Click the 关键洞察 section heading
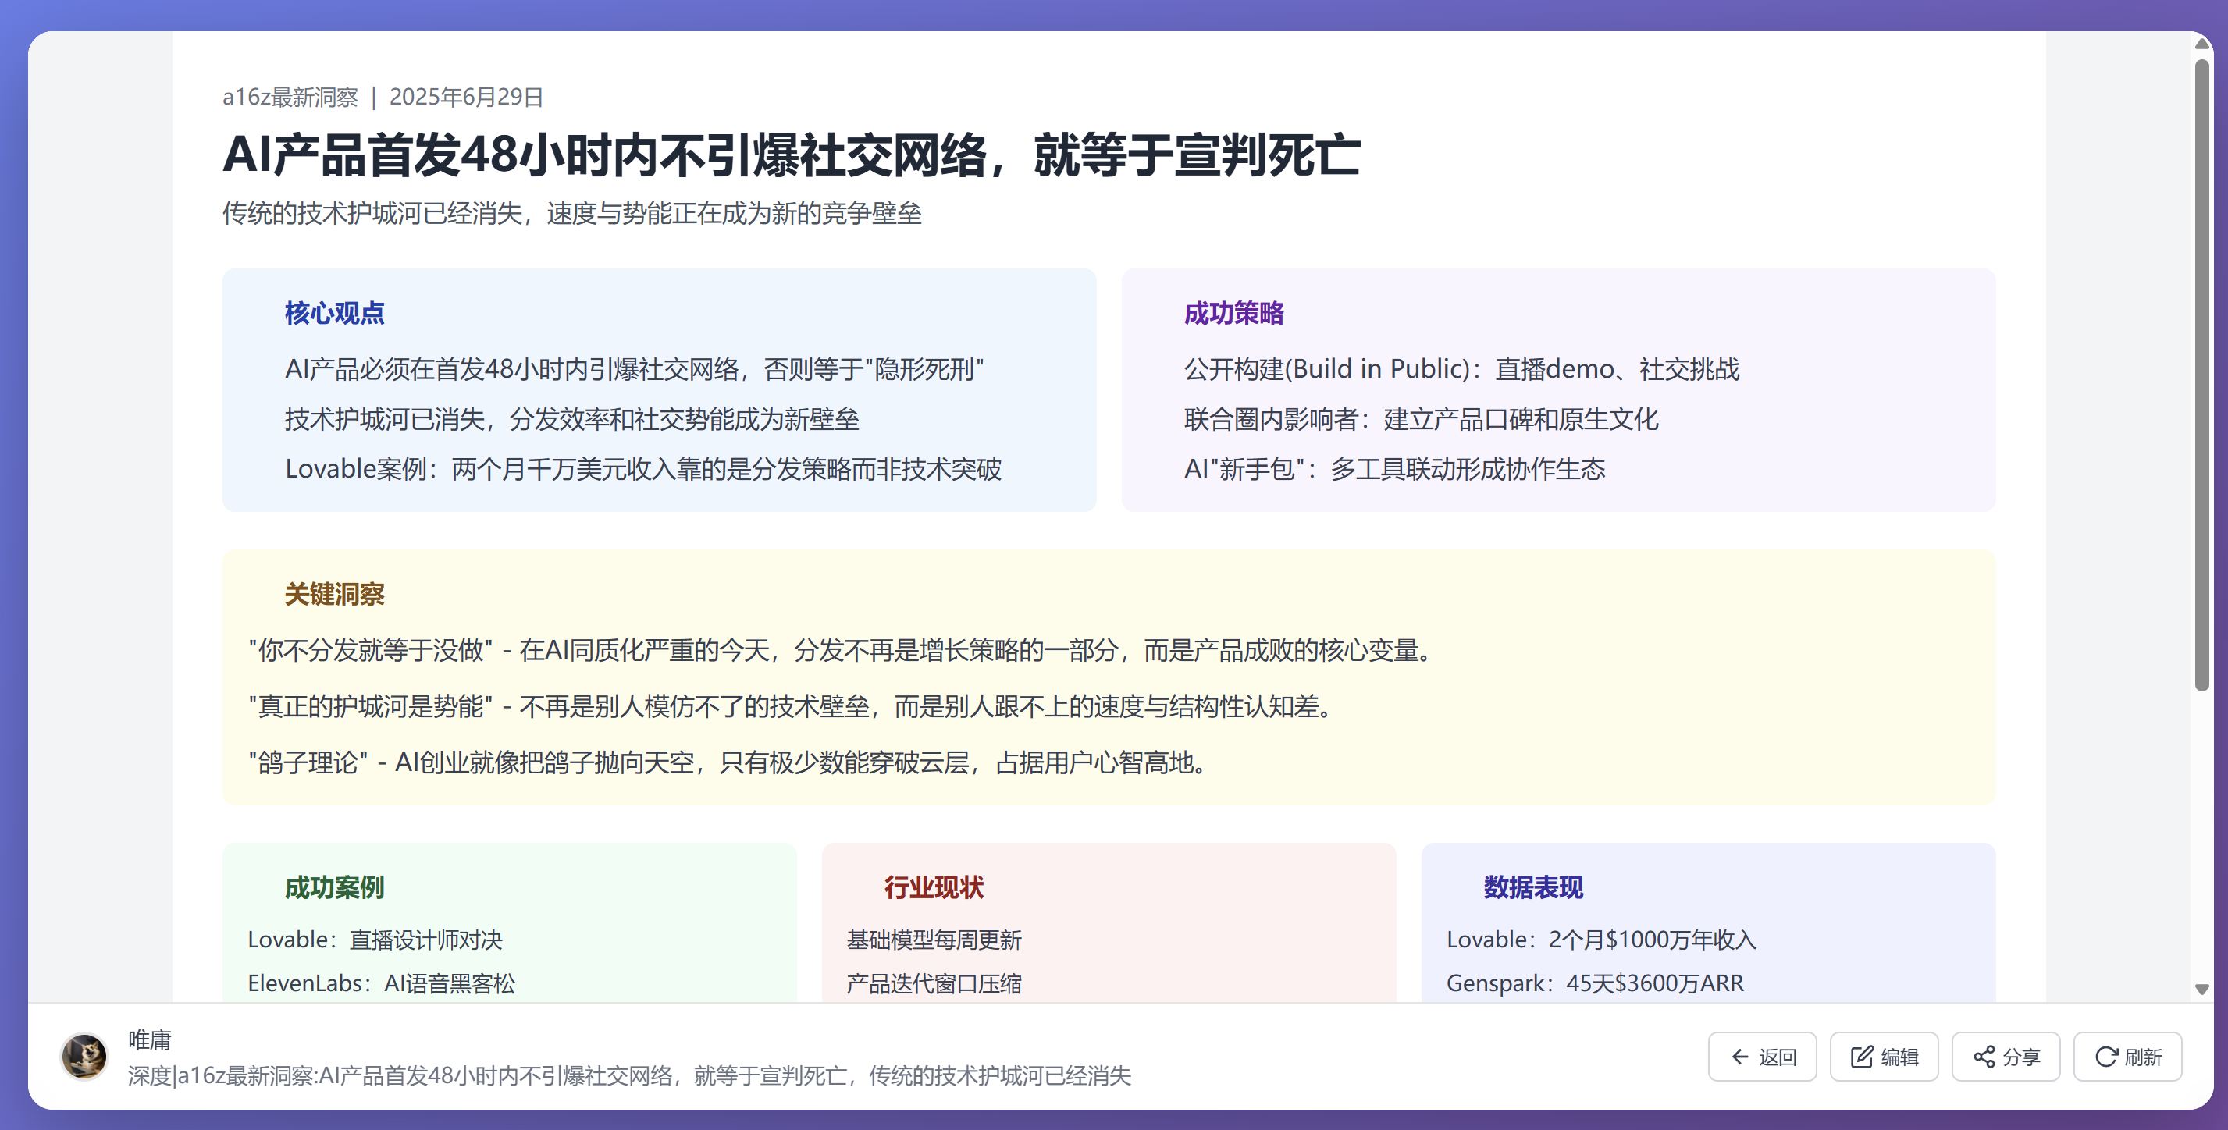The width and height of the screenshot is (2228, 1130). click(335, 594)
